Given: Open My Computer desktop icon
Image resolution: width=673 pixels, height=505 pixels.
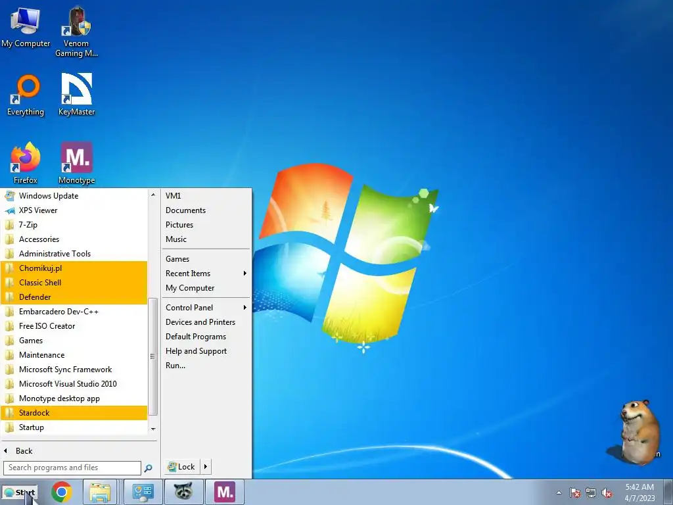Looking at the screenshot, I should [x=26, y=27].
